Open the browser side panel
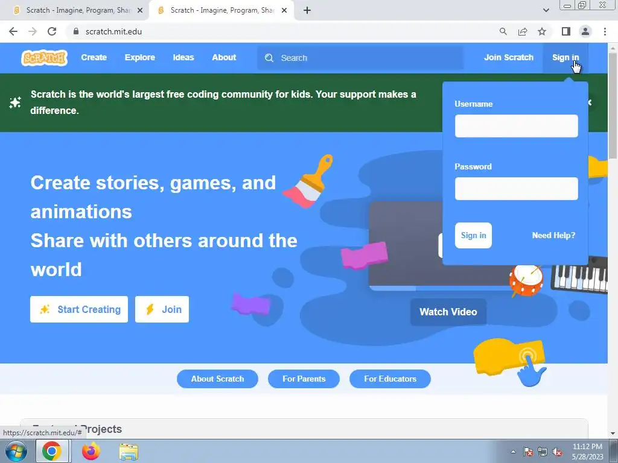Viewport: 618px width, 463px height. (x=566, y=31)
